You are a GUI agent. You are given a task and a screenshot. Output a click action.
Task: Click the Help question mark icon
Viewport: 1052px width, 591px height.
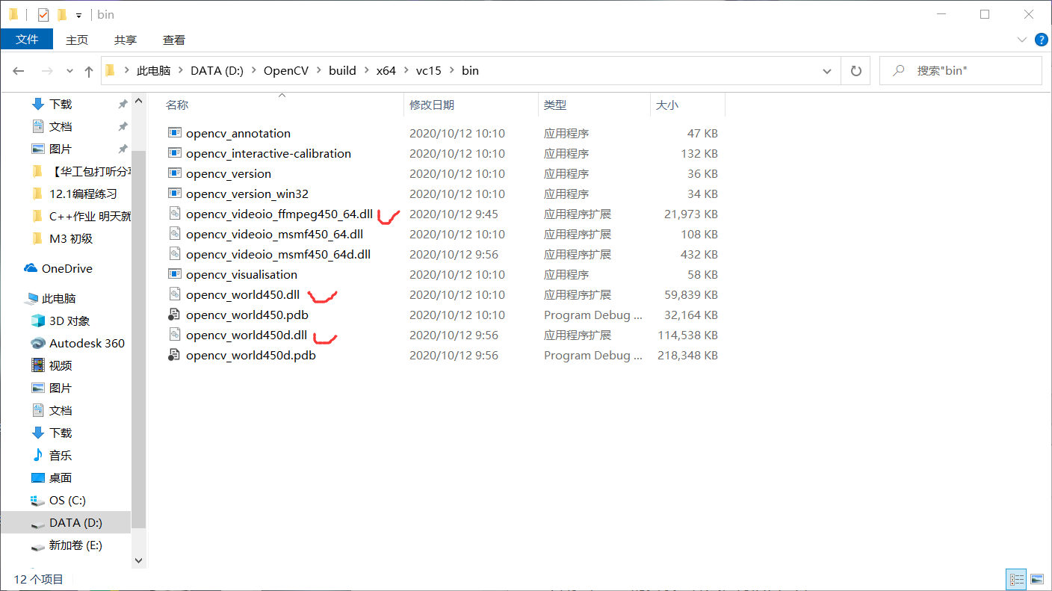pos(1041,40)
